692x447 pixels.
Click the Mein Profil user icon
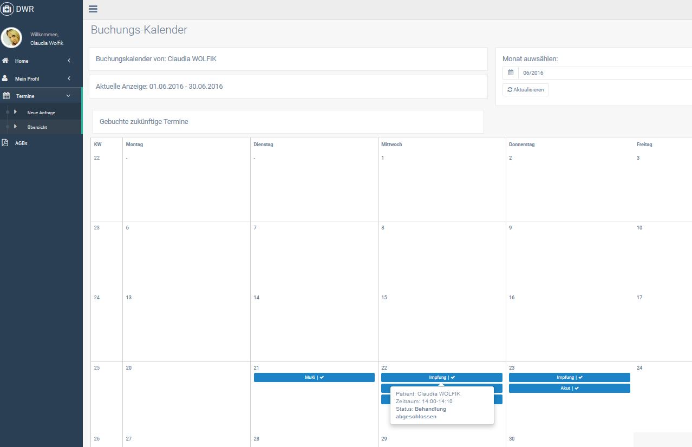[5, 78]
